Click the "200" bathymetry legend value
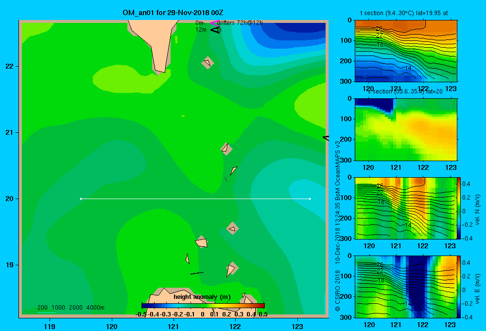This screenshot has height=331, width=486. click(x=42, y=308)
